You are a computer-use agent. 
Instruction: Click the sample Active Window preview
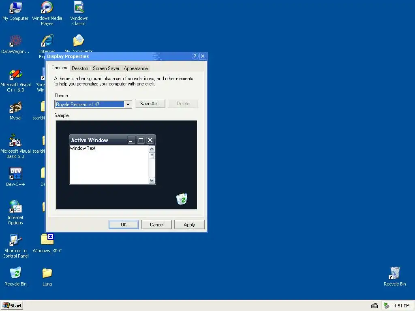coord(112,159)
